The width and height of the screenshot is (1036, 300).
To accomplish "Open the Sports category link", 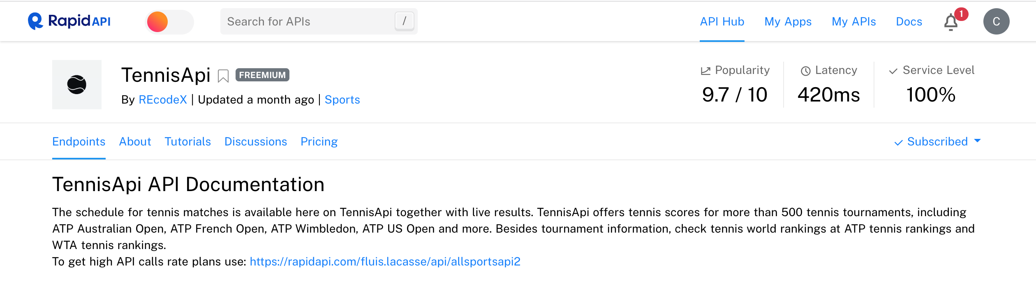I will (342, 99).
